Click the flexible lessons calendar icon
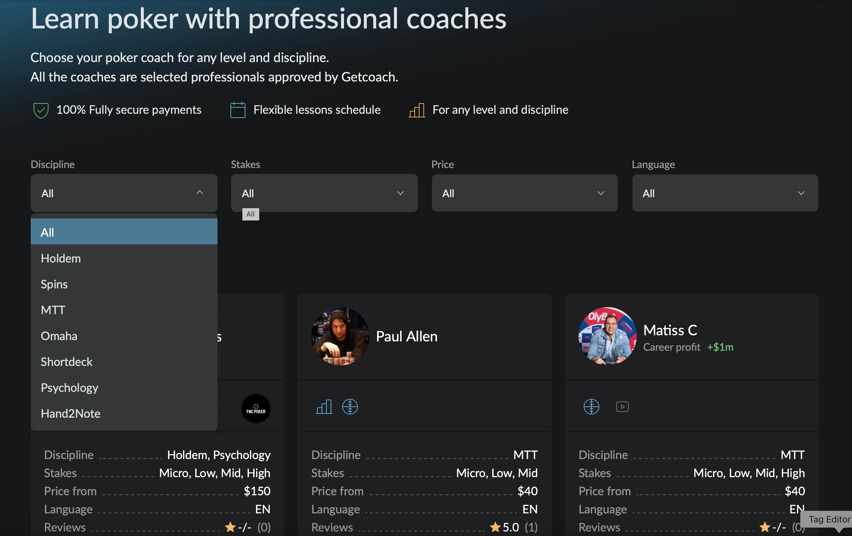The height and width of the screenshot is (536, 852). pos(238,110)
